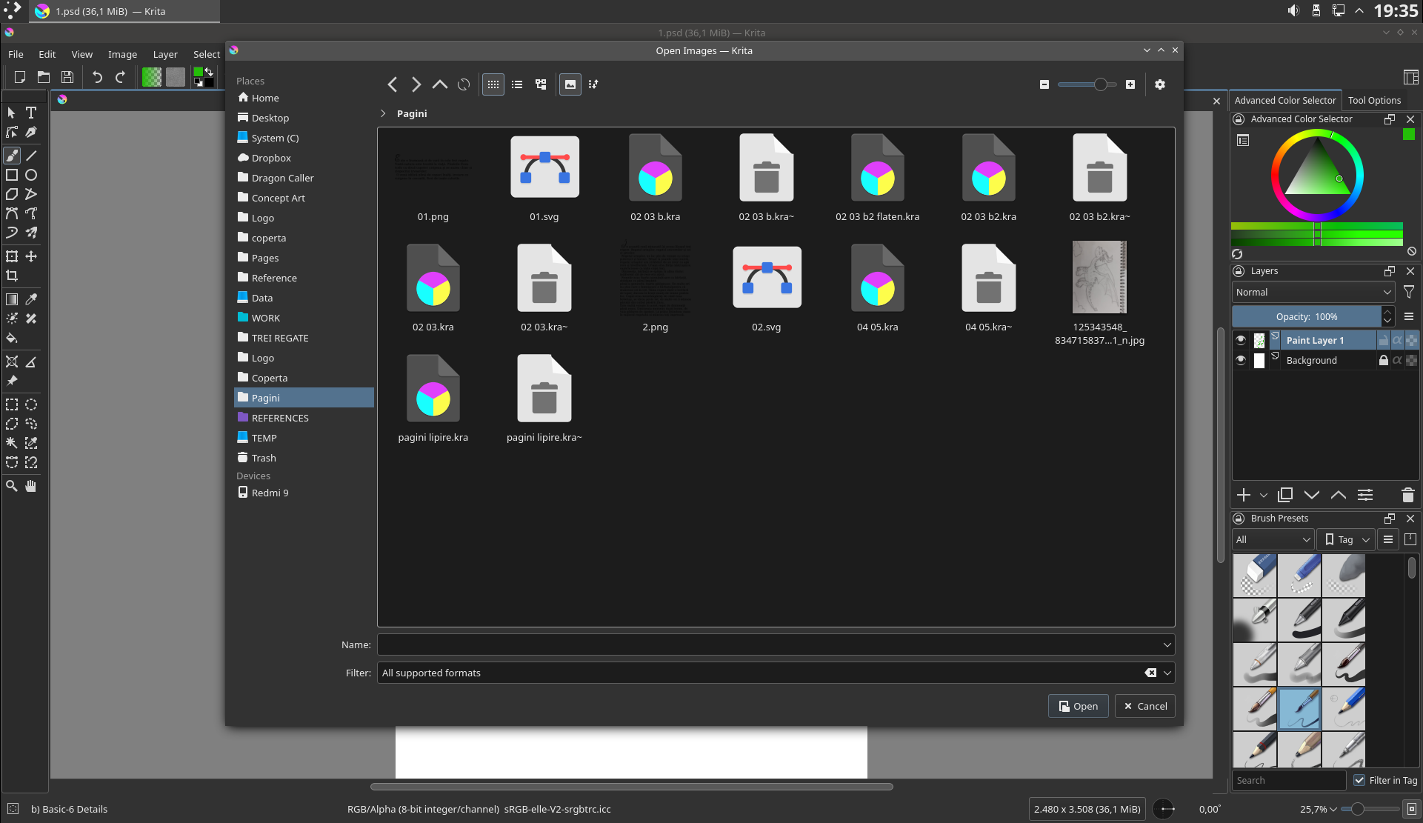
Task: Click the Cancel button
Action: pos(1145,706)
